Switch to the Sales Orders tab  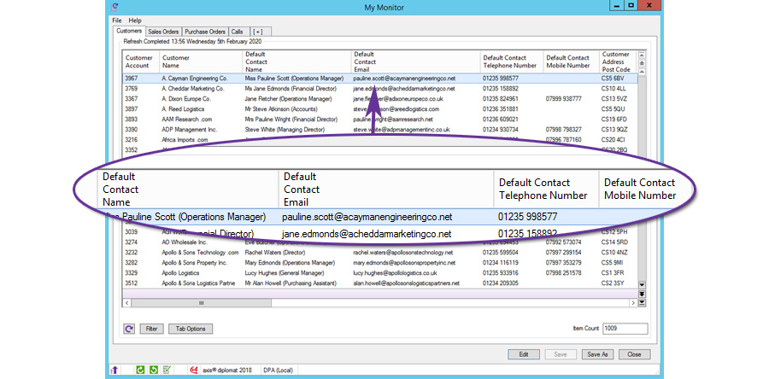click(x=163, y=32)
